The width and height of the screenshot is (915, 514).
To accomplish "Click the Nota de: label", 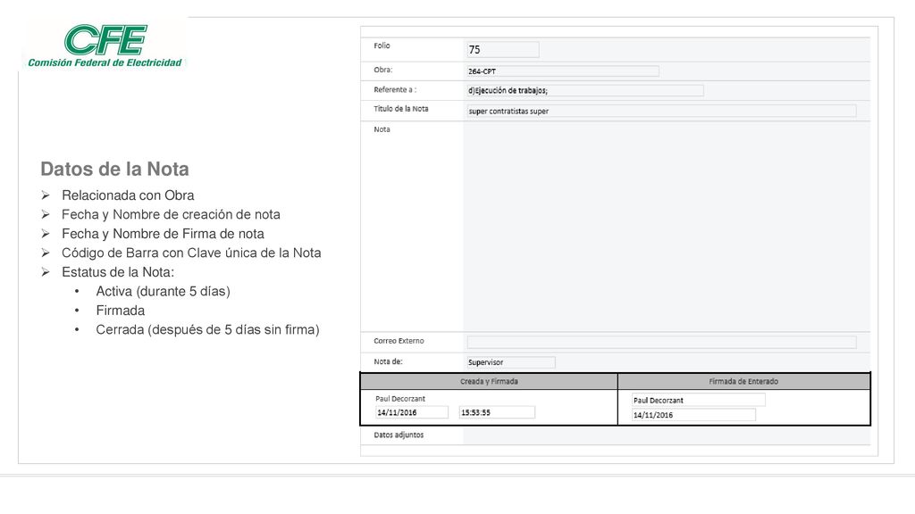I will [388, 361].
